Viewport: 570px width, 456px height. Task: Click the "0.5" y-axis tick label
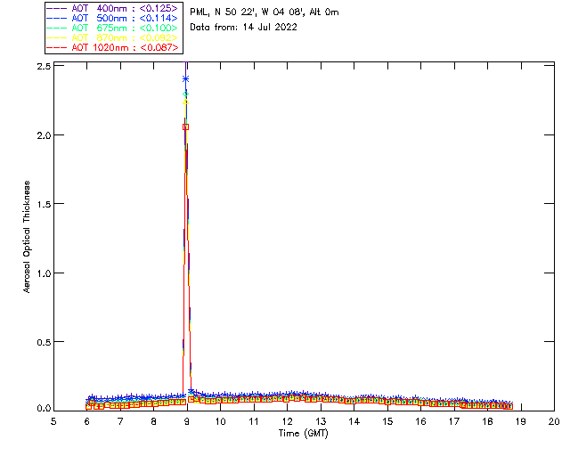pos(44,343)
